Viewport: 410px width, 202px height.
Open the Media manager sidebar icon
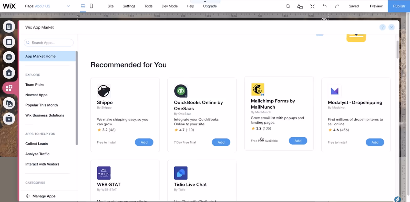point(9,103)
